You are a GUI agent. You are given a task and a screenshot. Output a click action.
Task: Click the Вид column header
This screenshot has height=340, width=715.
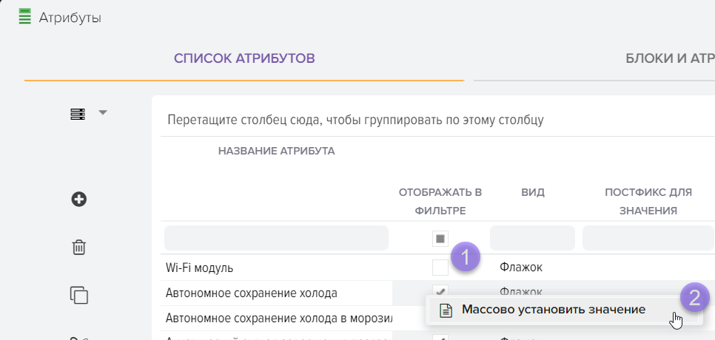click(x=532, y=192)
